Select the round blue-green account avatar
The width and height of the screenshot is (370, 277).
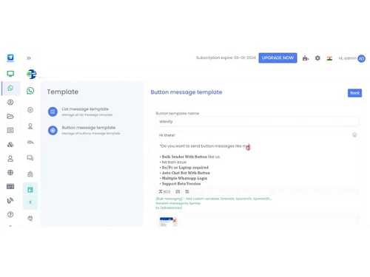(32, 74)
